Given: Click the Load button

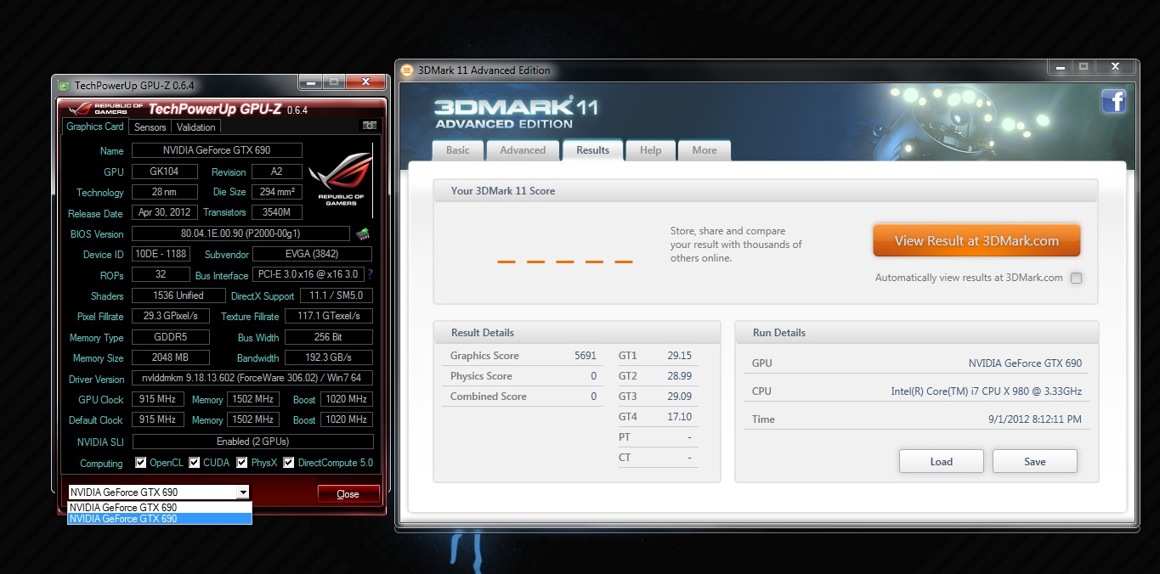Looking at the screenshot, I should (942, 461).
